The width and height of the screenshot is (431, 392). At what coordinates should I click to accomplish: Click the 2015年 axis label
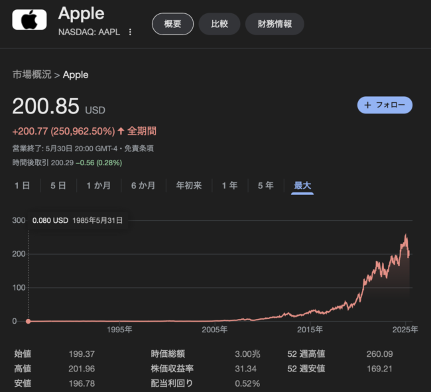coord(310,330)
